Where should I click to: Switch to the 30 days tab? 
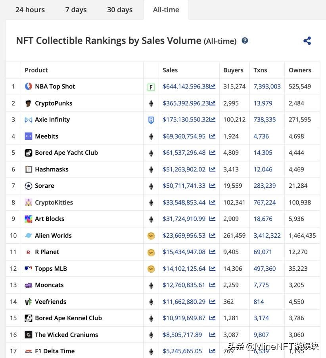(120, 10)
